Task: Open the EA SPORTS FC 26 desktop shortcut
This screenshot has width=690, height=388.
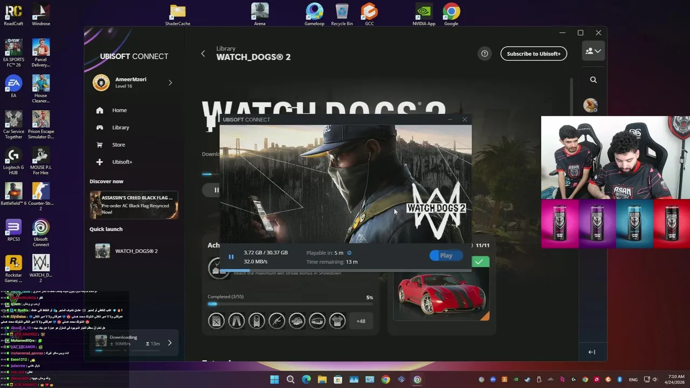Action: pyautogui.click(x=13, y=53)
